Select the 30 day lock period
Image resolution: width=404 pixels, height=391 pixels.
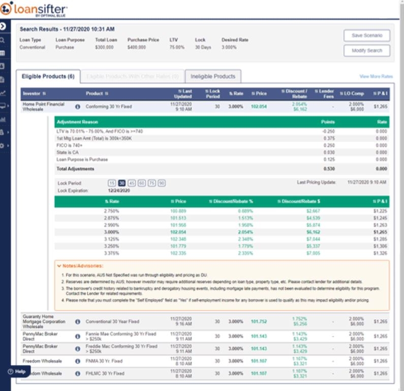pos(121,183)
